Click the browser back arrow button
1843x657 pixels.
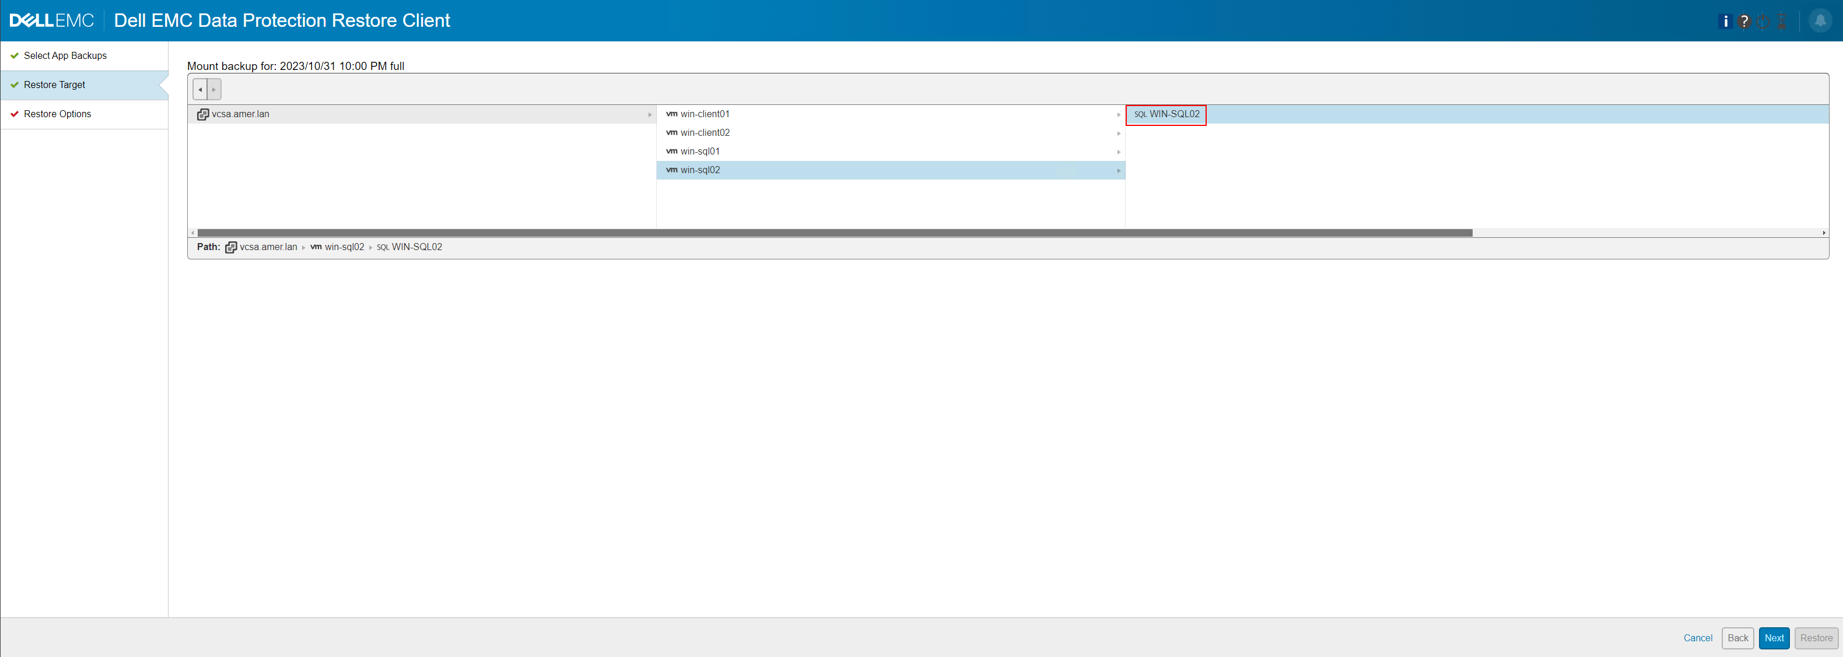[x=200, y=89]
